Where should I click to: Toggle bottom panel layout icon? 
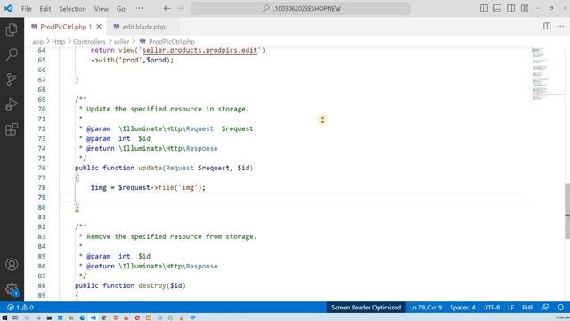497,8
